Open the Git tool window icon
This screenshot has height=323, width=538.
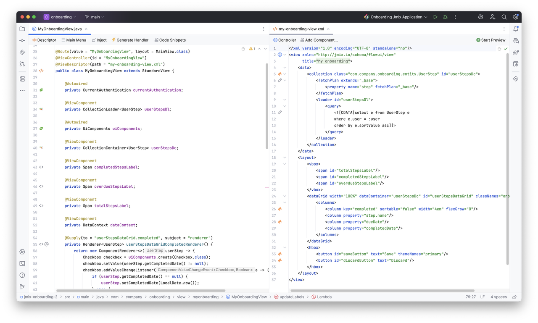[22, 287]
